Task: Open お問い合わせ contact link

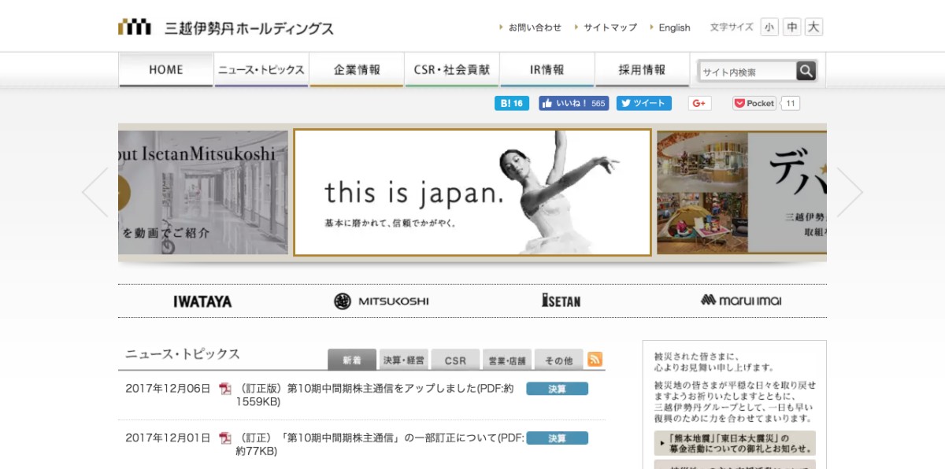Action: [535, 28]
